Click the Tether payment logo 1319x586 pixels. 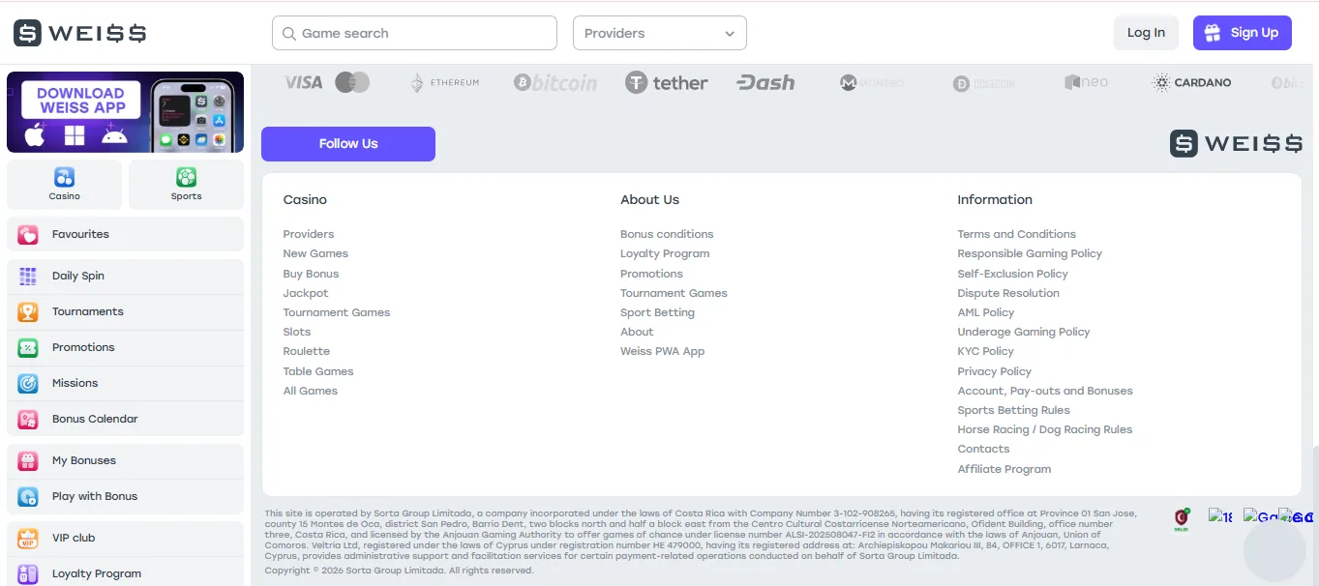coord(667,83)
